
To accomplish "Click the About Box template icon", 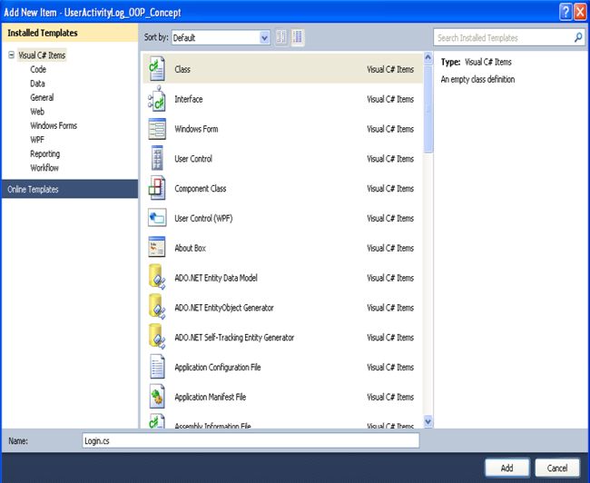I will 156,247.
